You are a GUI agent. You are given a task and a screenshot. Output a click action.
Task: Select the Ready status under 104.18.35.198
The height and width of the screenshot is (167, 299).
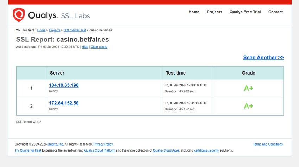click(x=53, y=91)
